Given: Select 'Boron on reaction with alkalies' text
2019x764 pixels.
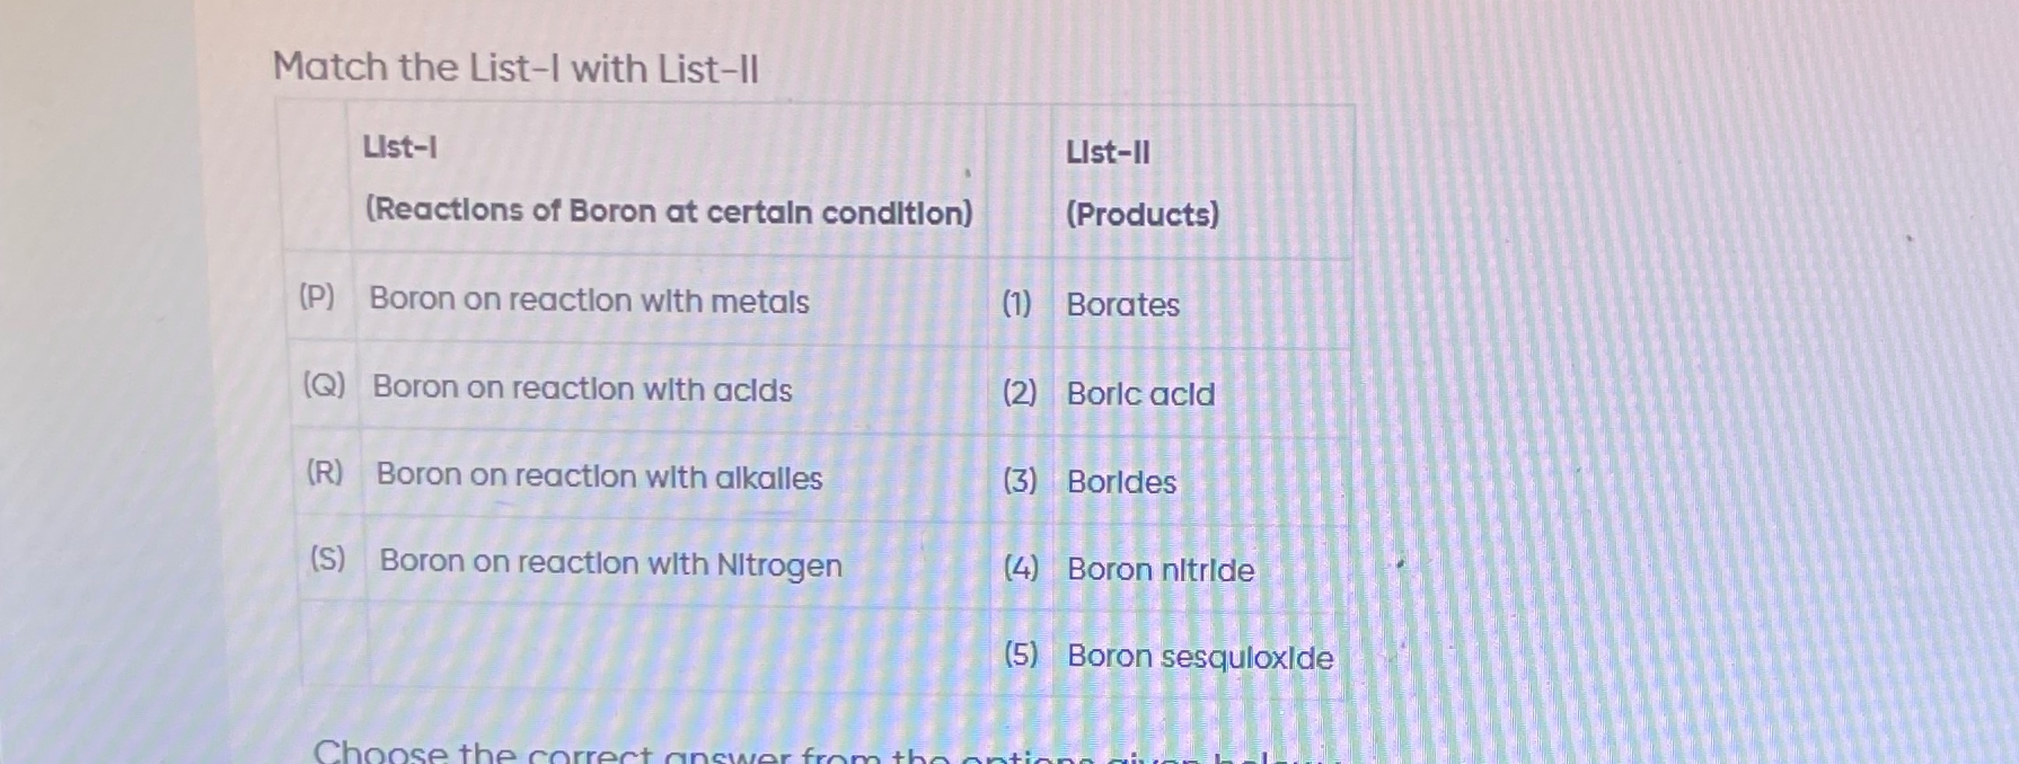Looking at the screenshot, I should click(599, 476).
